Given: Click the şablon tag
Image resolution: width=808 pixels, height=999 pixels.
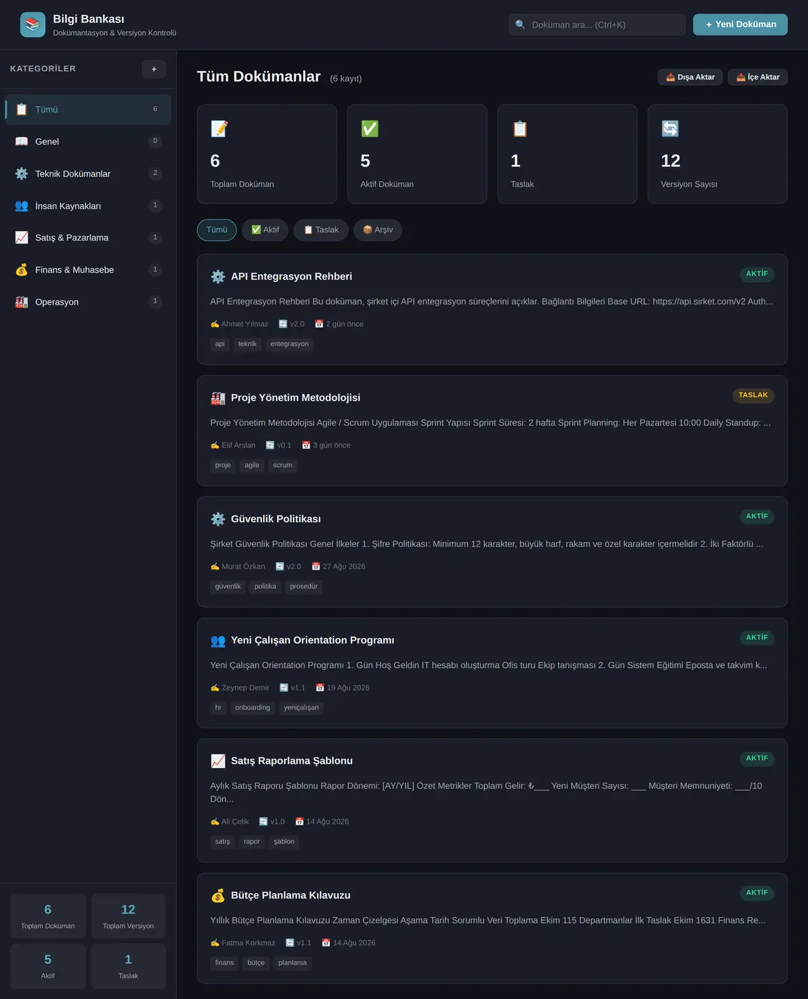Looking at the screenshot, I should [x=284, y=842].
